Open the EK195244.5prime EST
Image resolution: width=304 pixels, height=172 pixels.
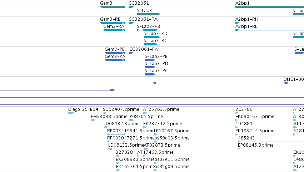236,134
